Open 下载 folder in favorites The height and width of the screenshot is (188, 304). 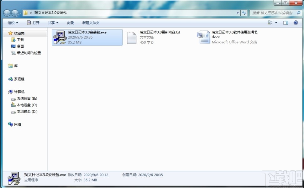click(20, 40)
